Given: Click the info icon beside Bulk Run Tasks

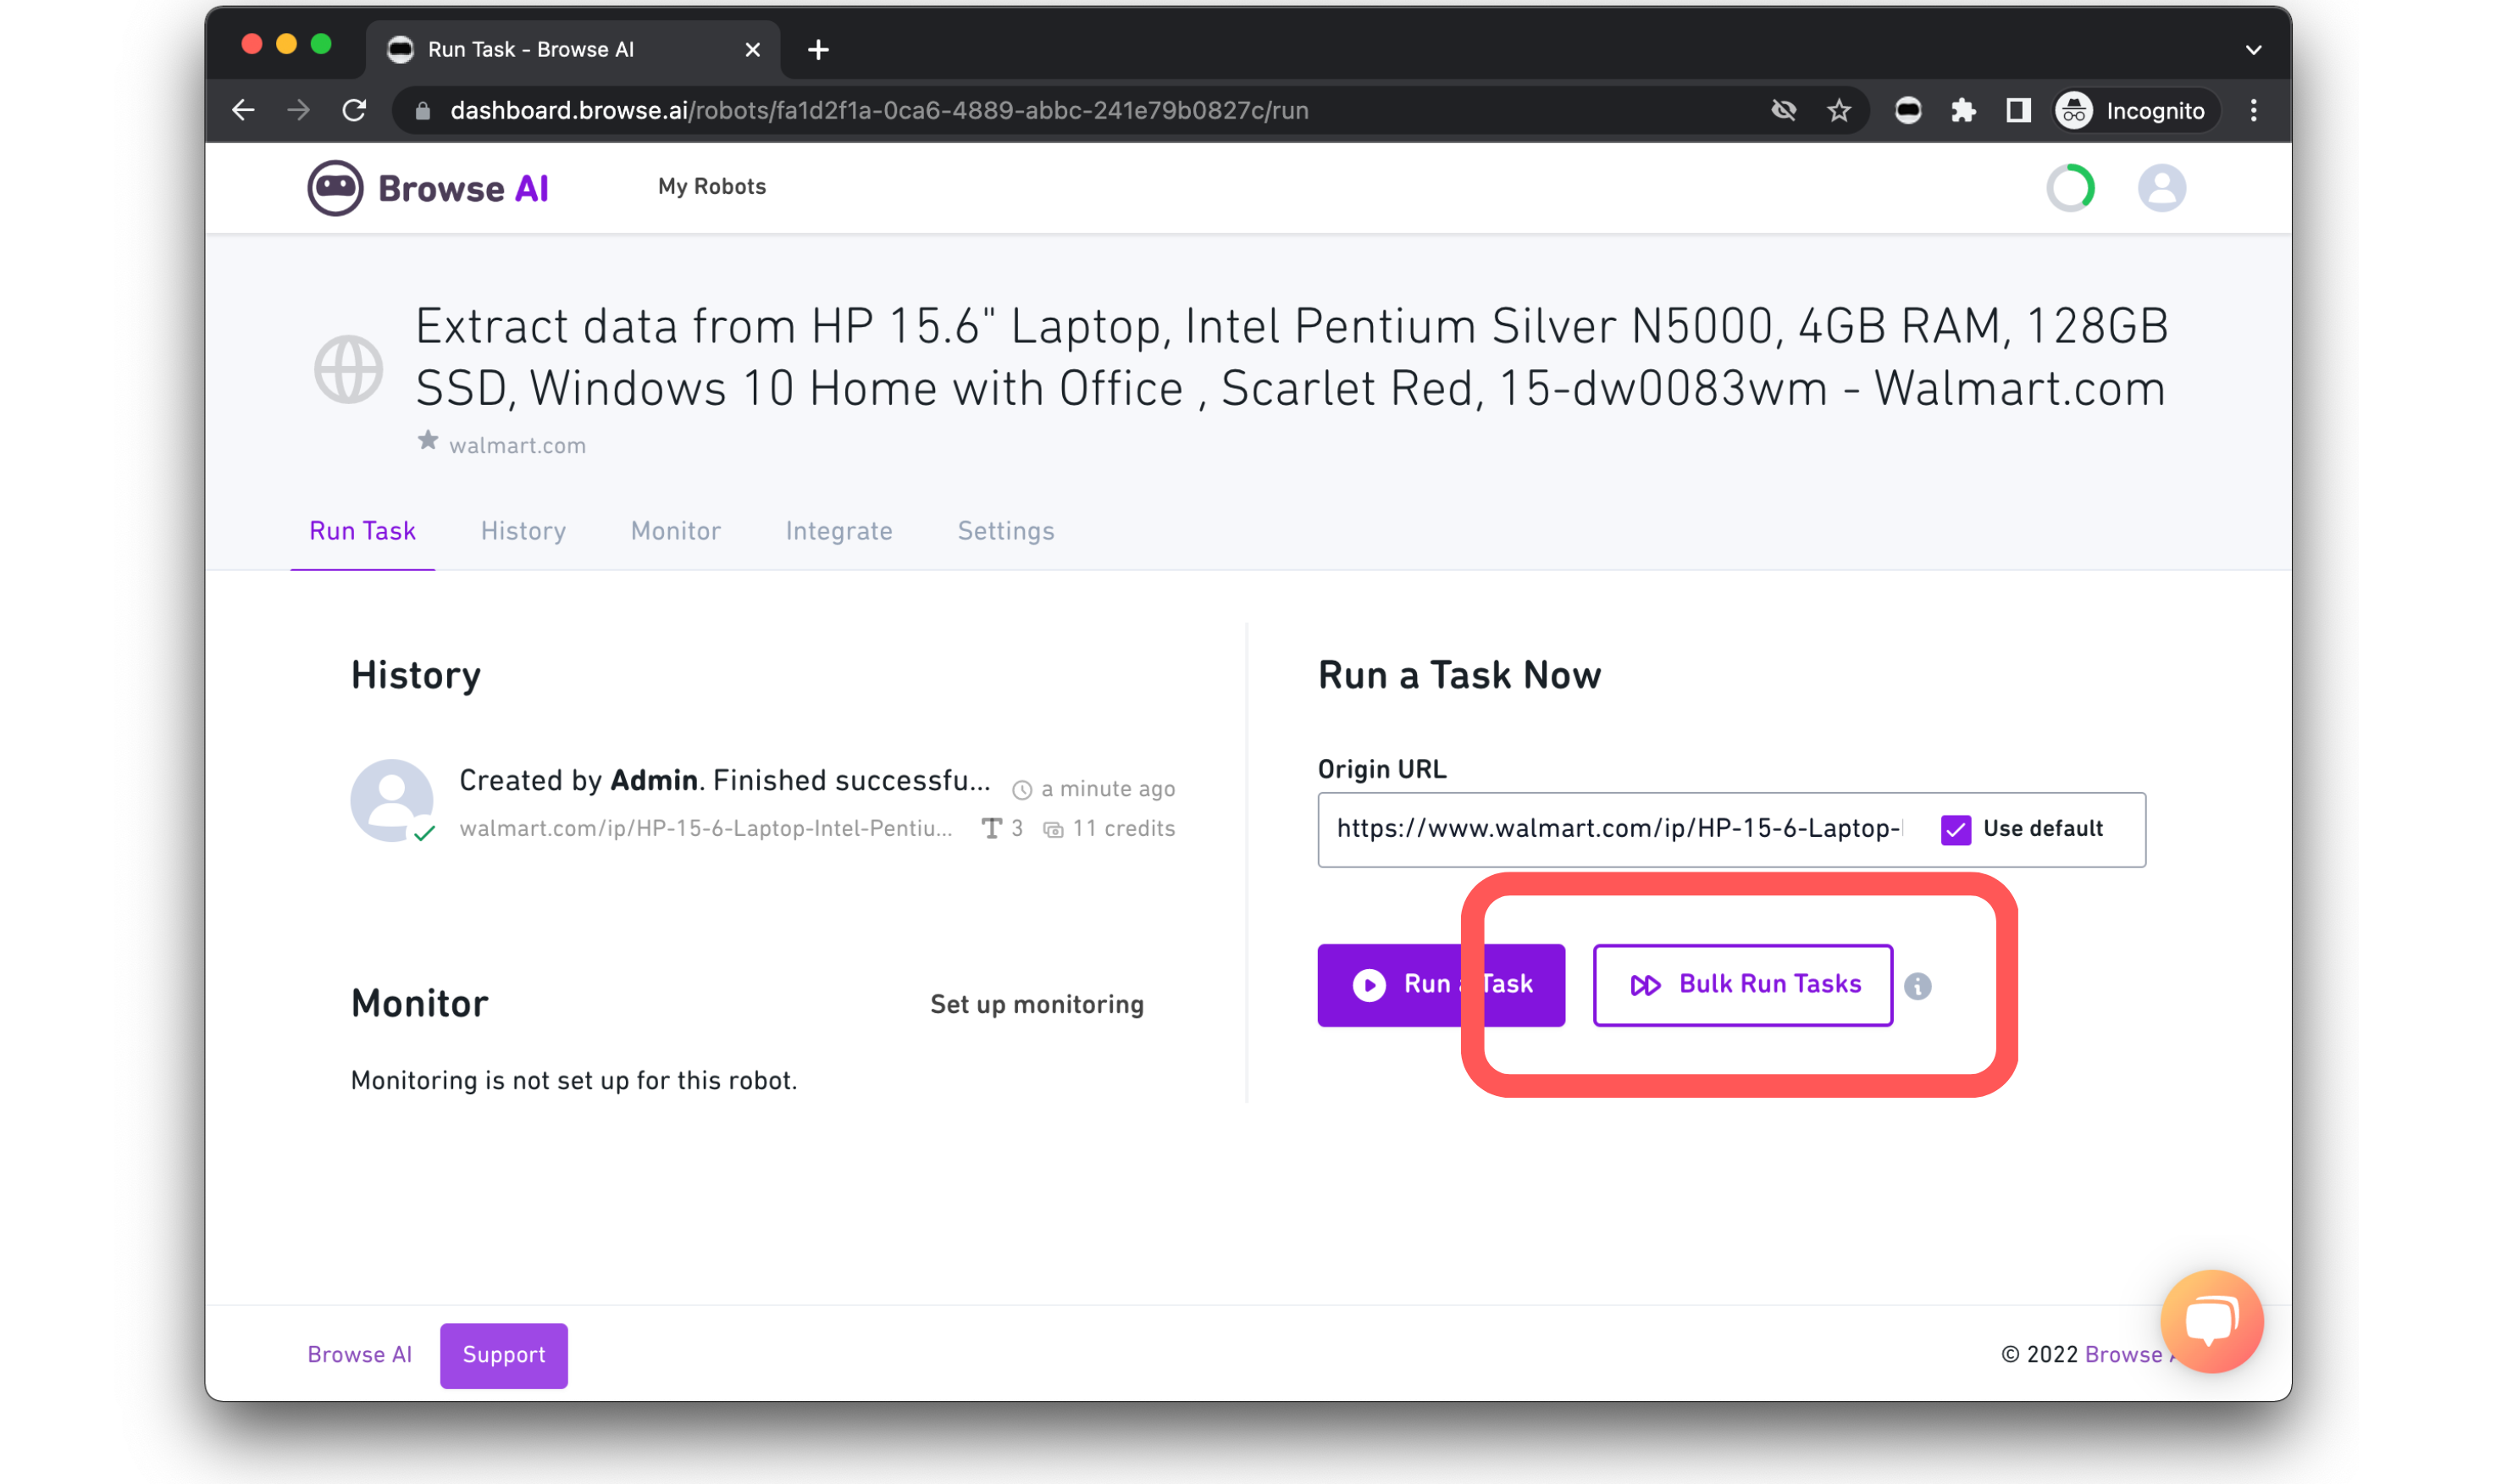Looking at the screenshot, I should point(1918,985).
